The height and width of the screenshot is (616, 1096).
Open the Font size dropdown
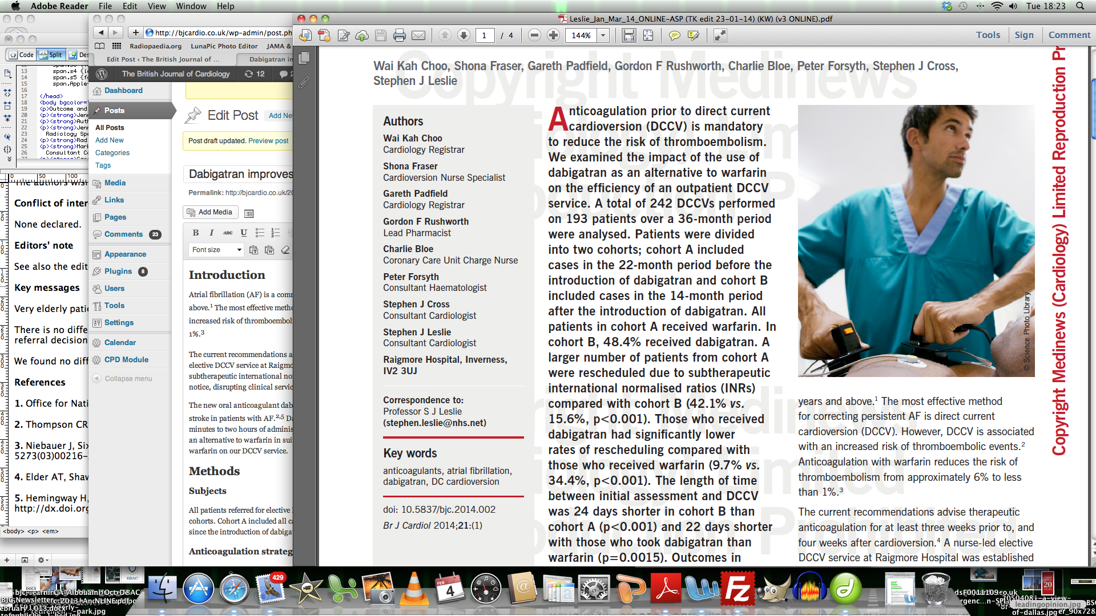[216, 250]
